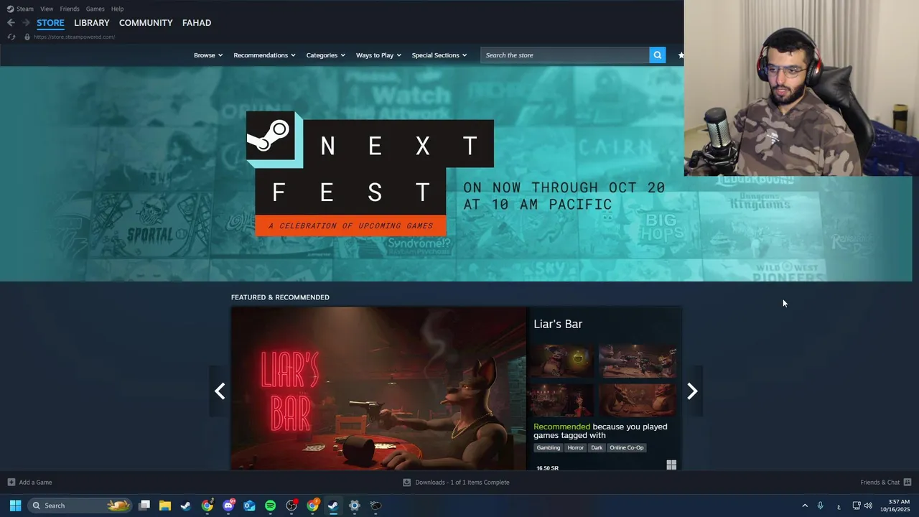Click the forward navigation arrow
919x517 pixels.
click(26, 23)
